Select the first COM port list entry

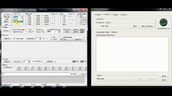pyautogui.click(x=18, y=20)
